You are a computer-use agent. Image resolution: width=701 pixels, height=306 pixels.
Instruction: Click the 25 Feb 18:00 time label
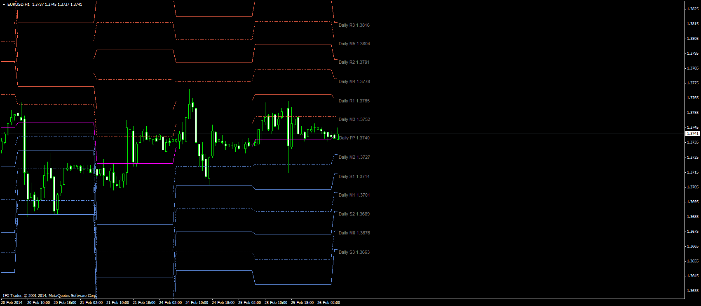click(x=302, y=303)
